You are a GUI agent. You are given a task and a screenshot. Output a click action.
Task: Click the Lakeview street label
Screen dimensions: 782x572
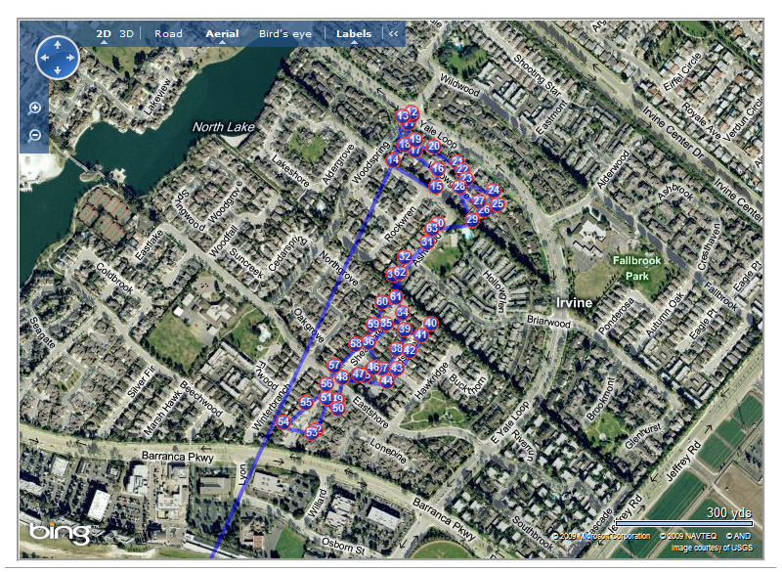(x=157, y=97)
